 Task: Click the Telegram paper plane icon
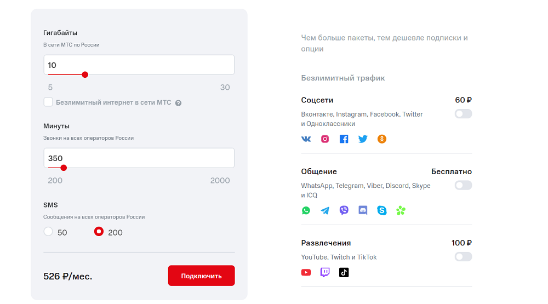(325, 210)
